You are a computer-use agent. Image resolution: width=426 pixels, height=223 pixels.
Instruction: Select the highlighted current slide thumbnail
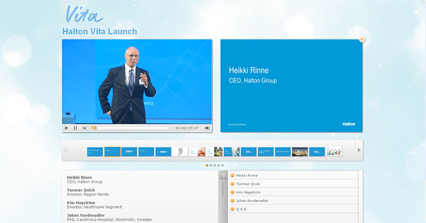pos(112,152)
